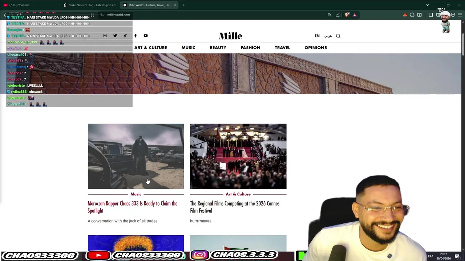Open the Music nav menu
The width and height of the screenshot is (465, 261).
[x=188, y=47]
